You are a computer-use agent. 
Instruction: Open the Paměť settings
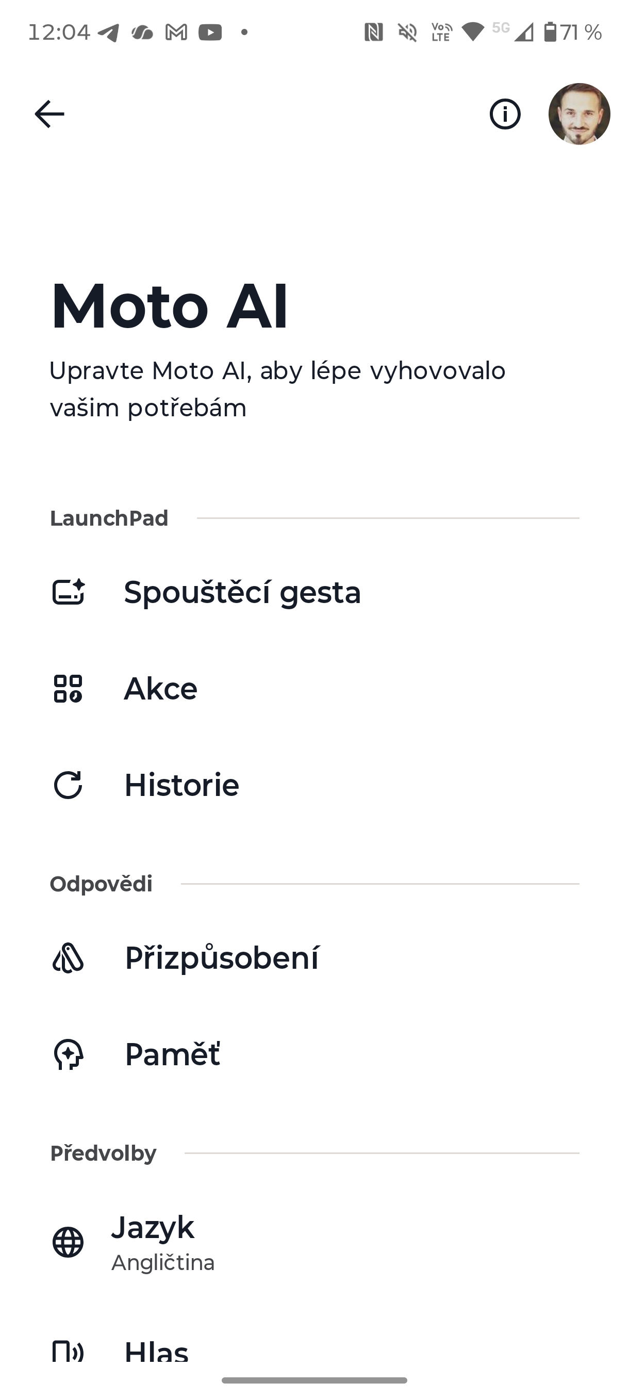click(173, 1054)
